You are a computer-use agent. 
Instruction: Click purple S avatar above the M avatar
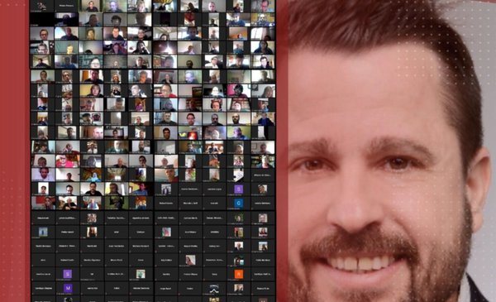[68, 274]
